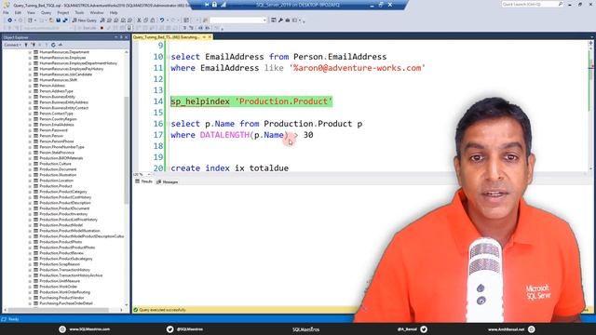
Task: Select HumanResources.Shift in the tree
Action: (x=58, y=80)
